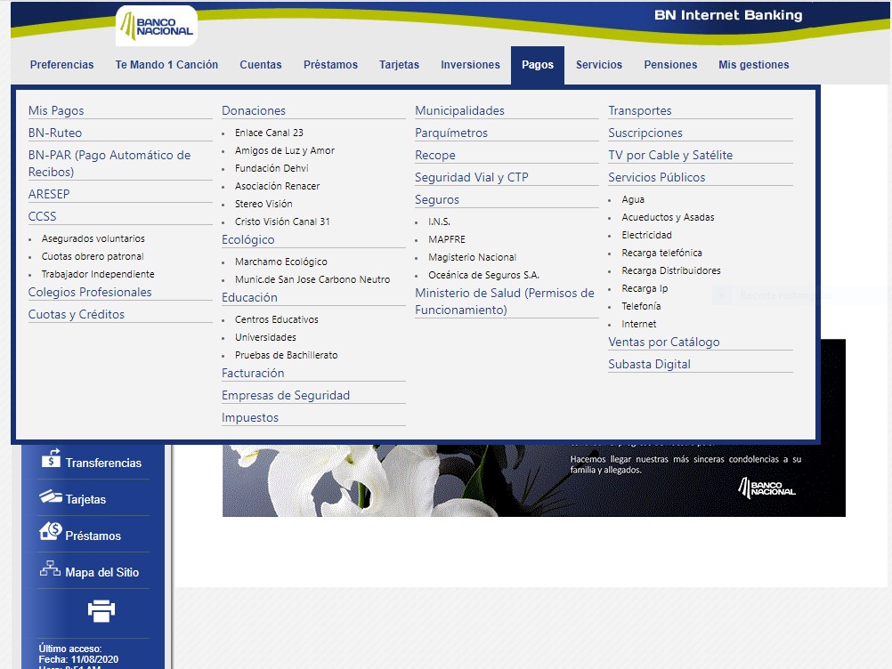The height and width of the screenshot is (669, 892).
Task: Choose Marchamo Ecológico under Ecológico
Action: click(280, 262)
